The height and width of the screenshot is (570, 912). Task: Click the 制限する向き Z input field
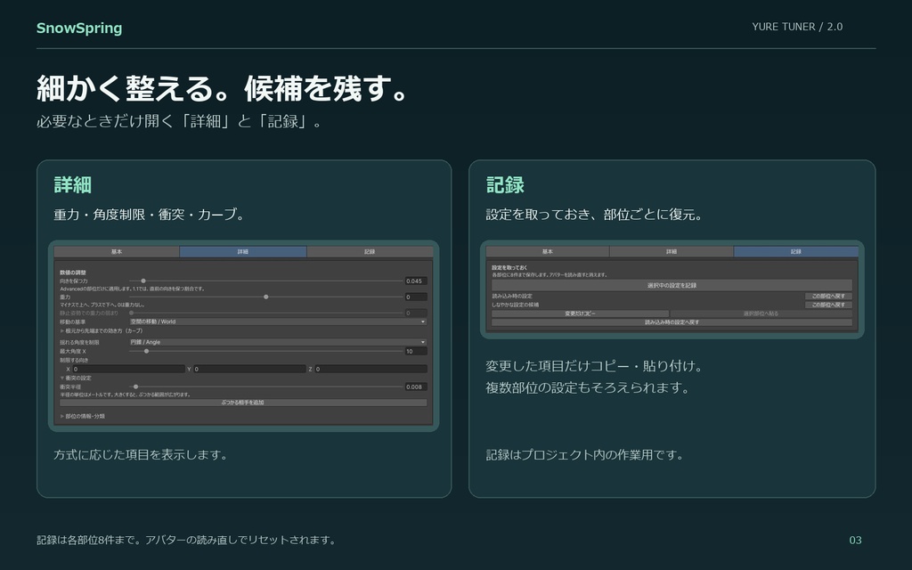coord(371,370)
